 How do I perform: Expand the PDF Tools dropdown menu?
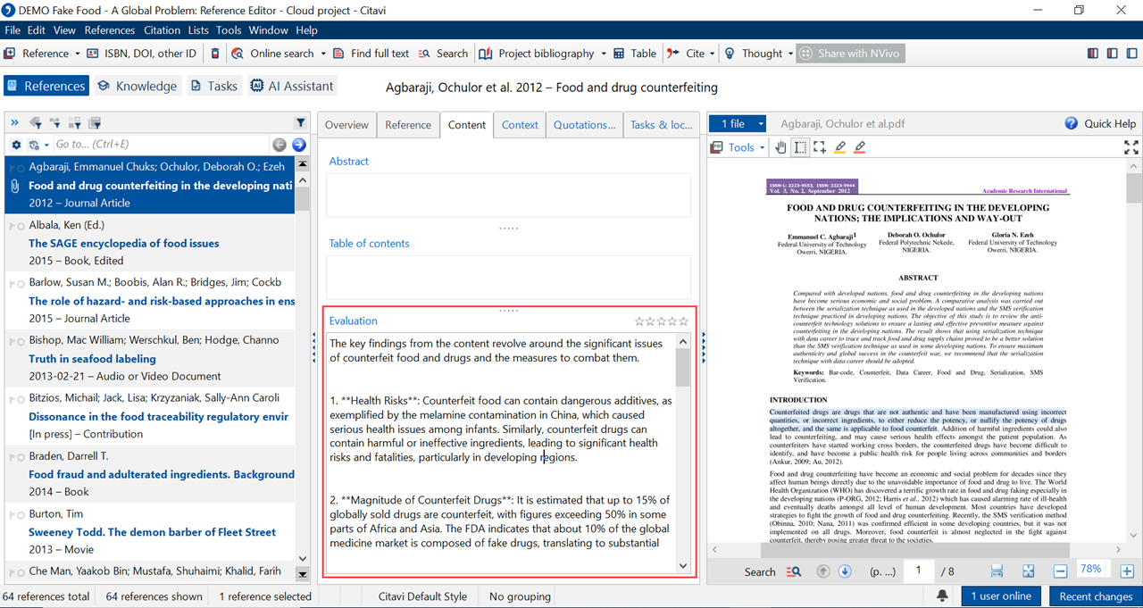point(760,147)
